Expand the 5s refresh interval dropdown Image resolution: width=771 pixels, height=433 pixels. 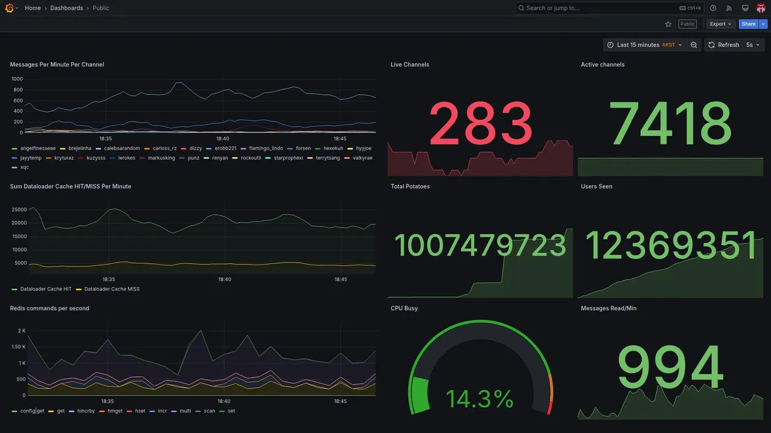753,45
